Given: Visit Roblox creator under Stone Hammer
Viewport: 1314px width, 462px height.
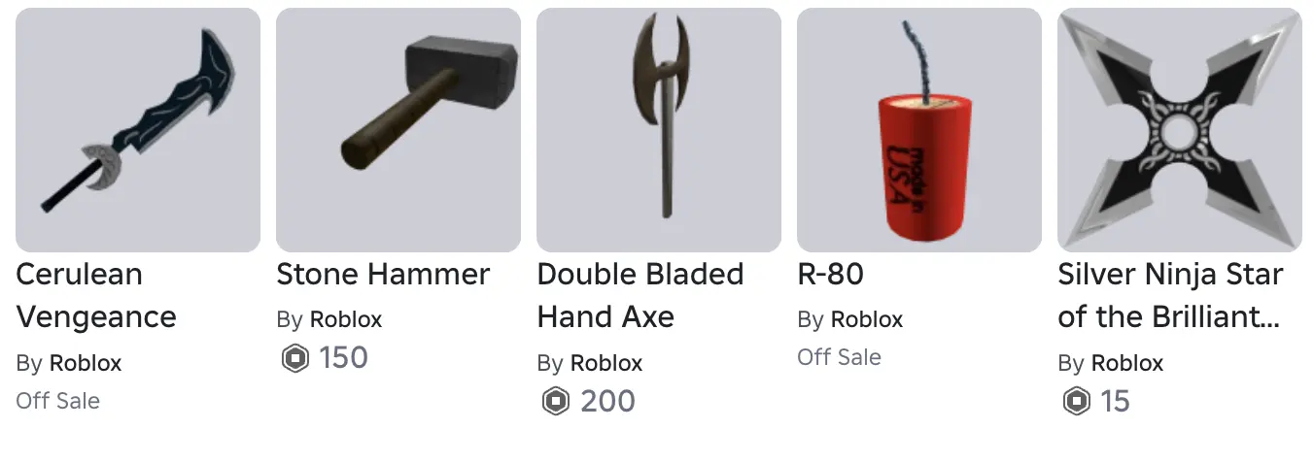Looking at the screenshot, I should click(x=346, y=319).
